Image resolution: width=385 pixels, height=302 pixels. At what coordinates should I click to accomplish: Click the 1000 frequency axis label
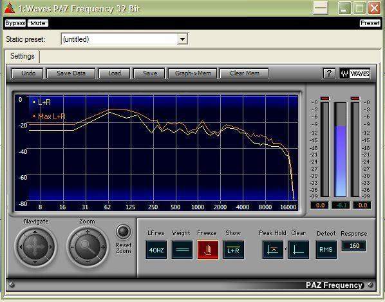pos(198,207)
